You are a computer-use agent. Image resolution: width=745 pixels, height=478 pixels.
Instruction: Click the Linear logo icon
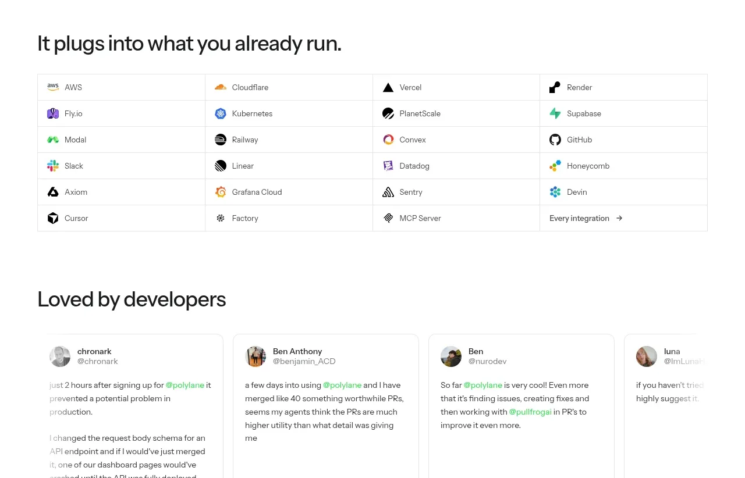coord(221,166)
